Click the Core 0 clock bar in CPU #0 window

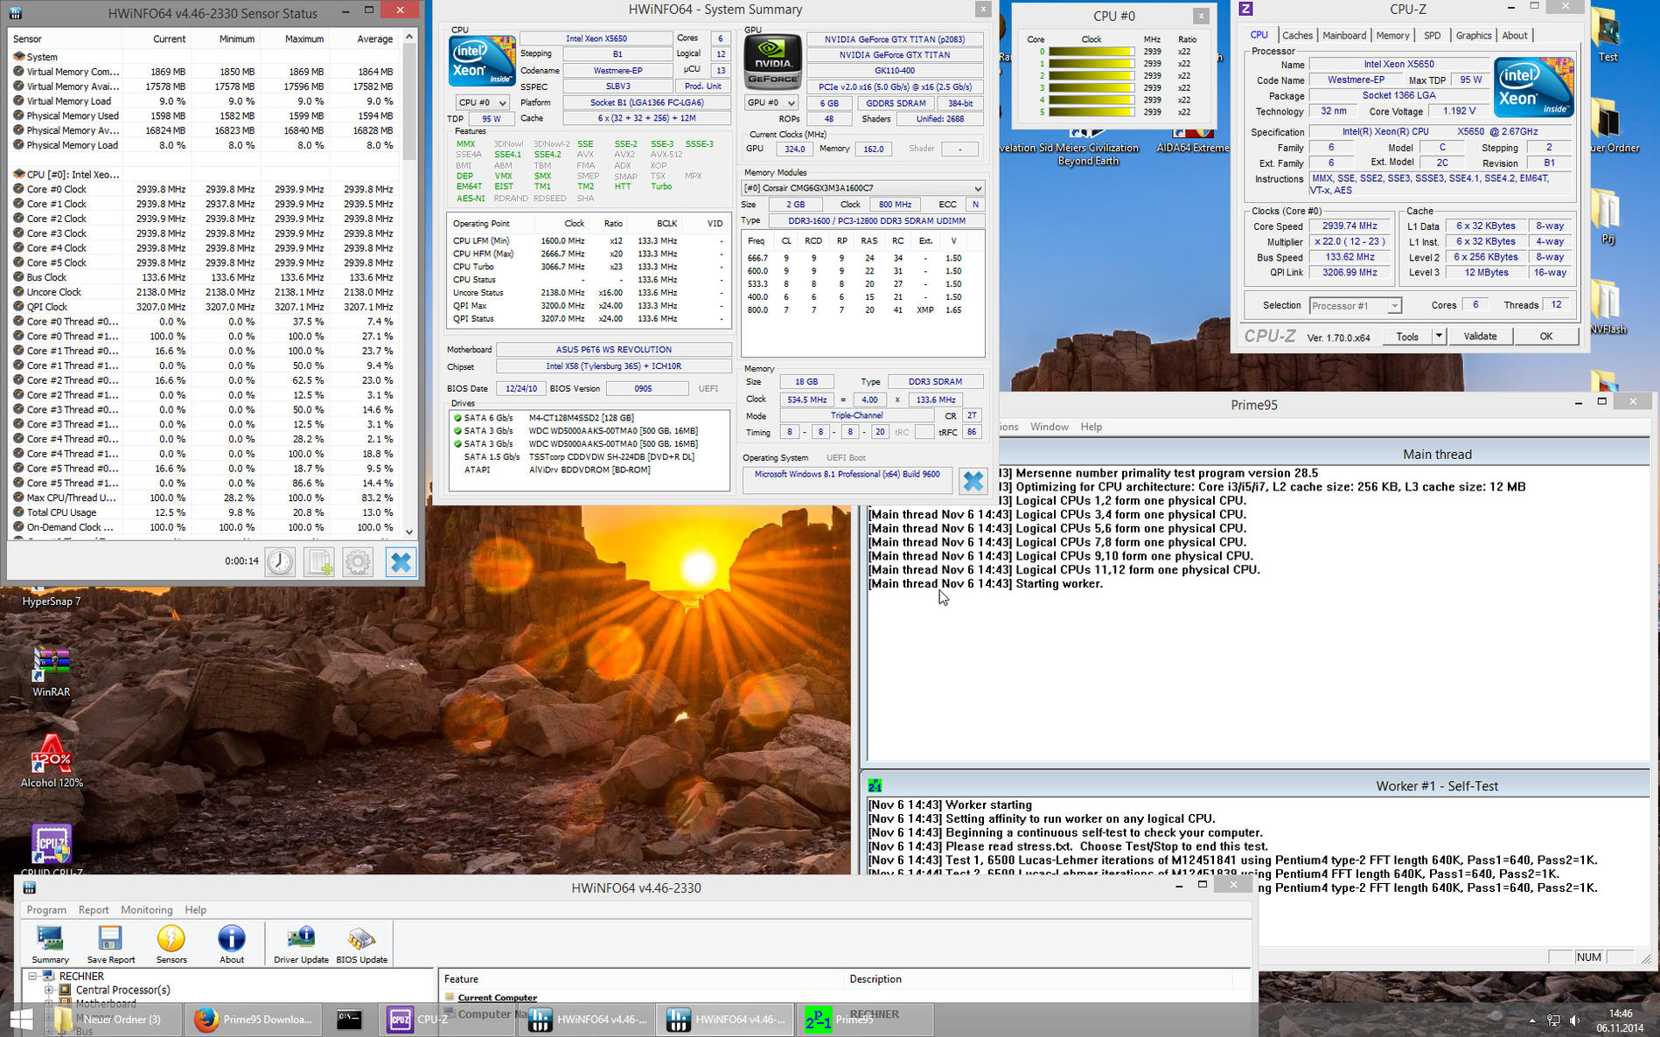click(1091, 52)
